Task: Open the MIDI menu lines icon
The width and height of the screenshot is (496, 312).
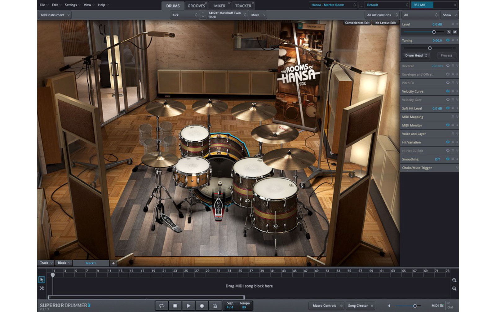Action: [x=442, y=305]
